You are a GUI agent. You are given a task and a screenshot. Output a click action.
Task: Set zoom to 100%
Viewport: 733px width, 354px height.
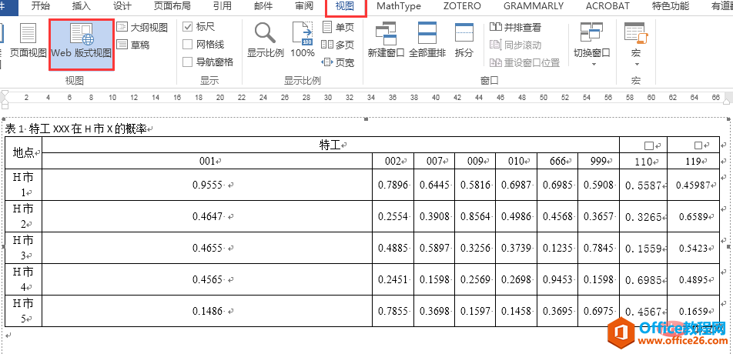303,41
